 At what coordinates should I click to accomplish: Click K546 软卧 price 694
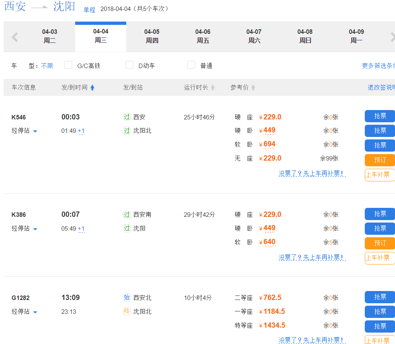[269, 144]
